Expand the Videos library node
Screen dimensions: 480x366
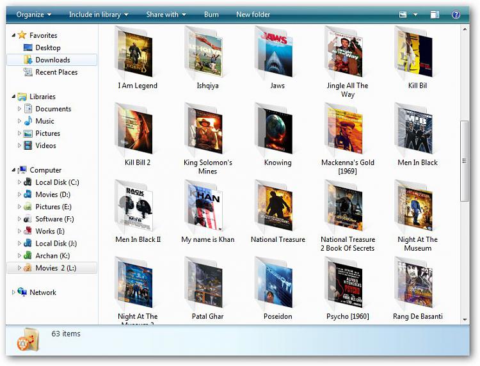point(19,146)
